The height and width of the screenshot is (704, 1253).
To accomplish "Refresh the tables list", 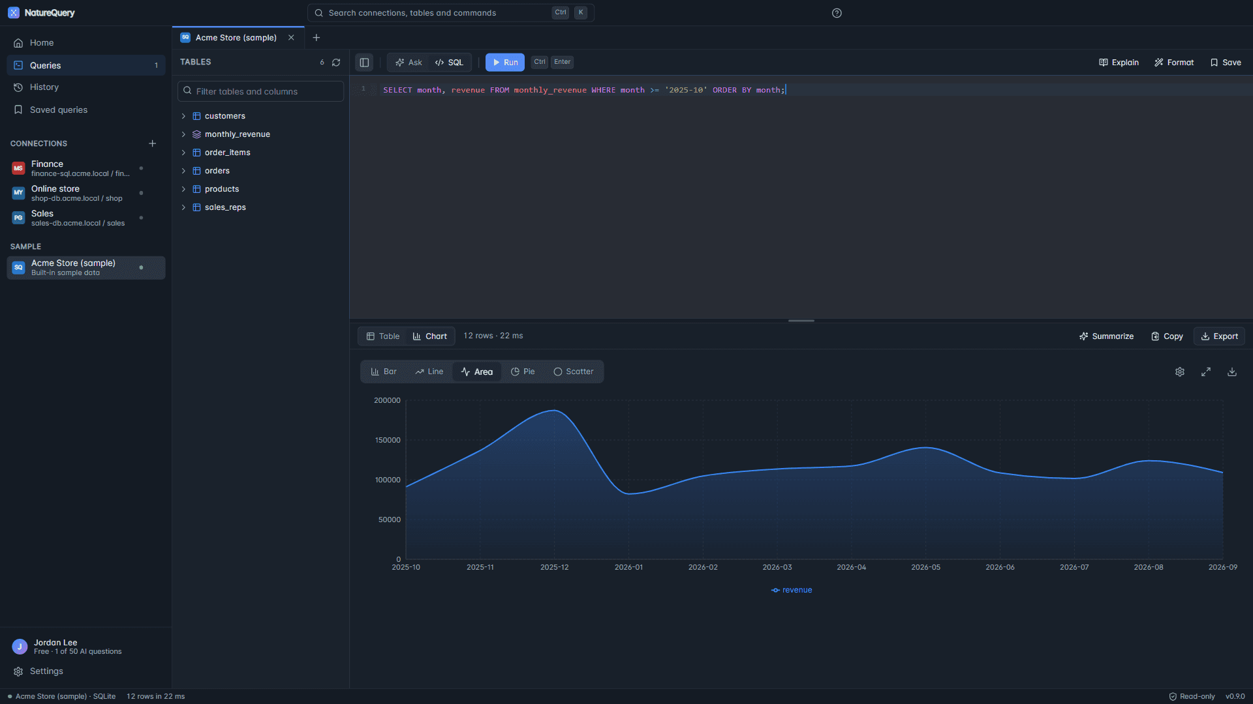I will (x=336, y=63).
